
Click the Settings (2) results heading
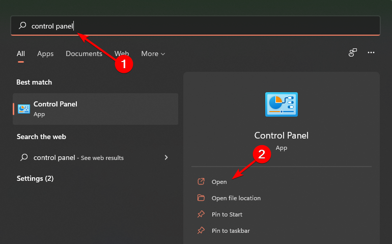click(x=35, y=178)
